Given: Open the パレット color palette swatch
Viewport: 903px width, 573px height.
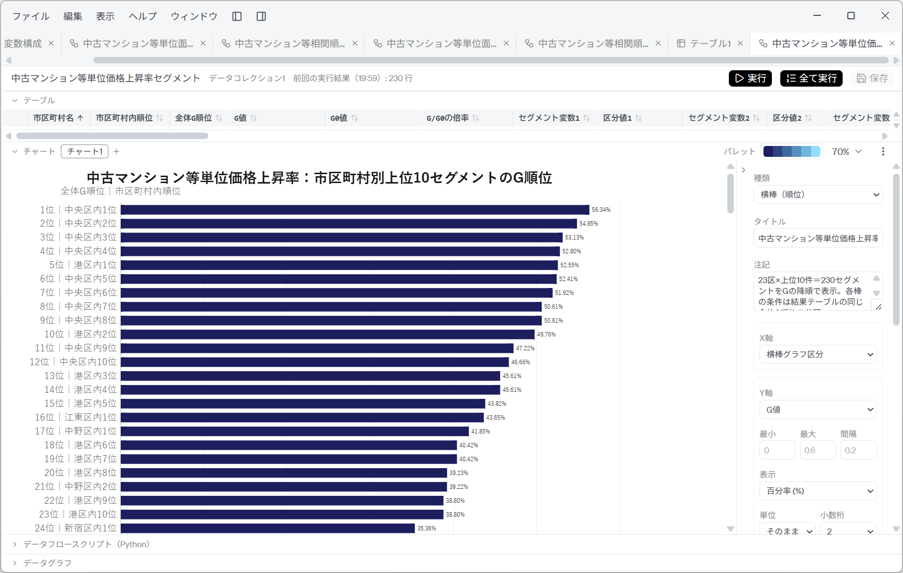Looking at the screenshot, I should pyautogui.click(x=792, y=151).
